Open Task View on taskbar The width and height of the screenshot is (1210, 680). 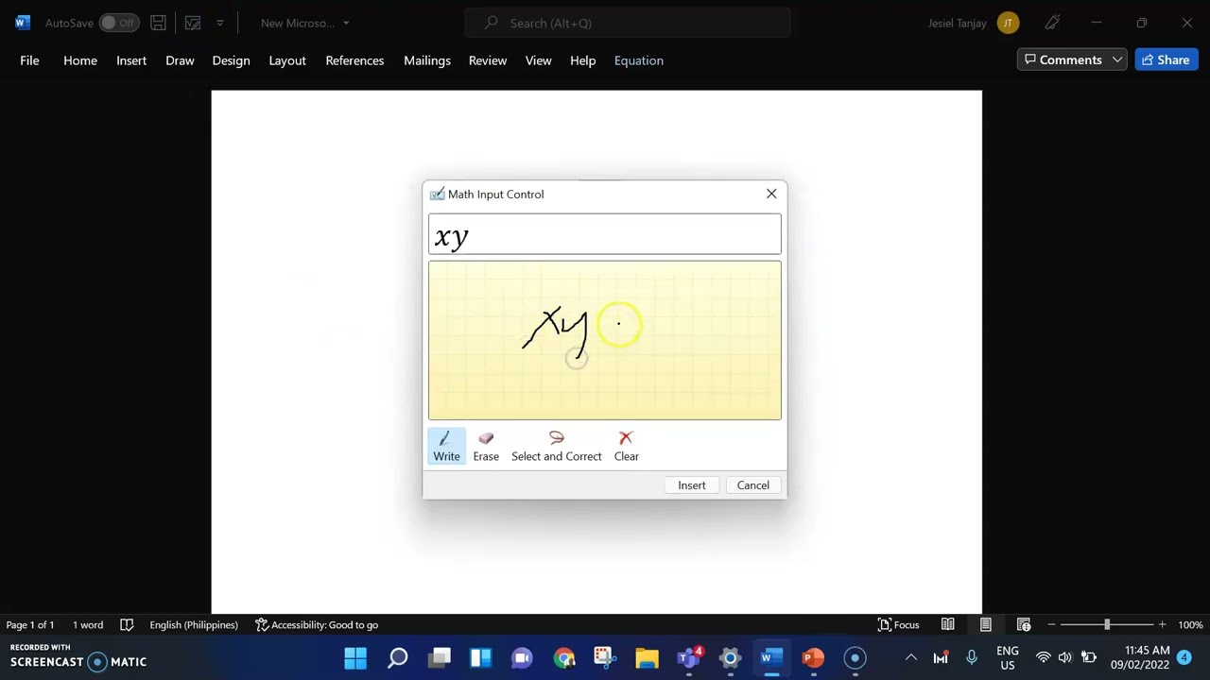[440, 658]
